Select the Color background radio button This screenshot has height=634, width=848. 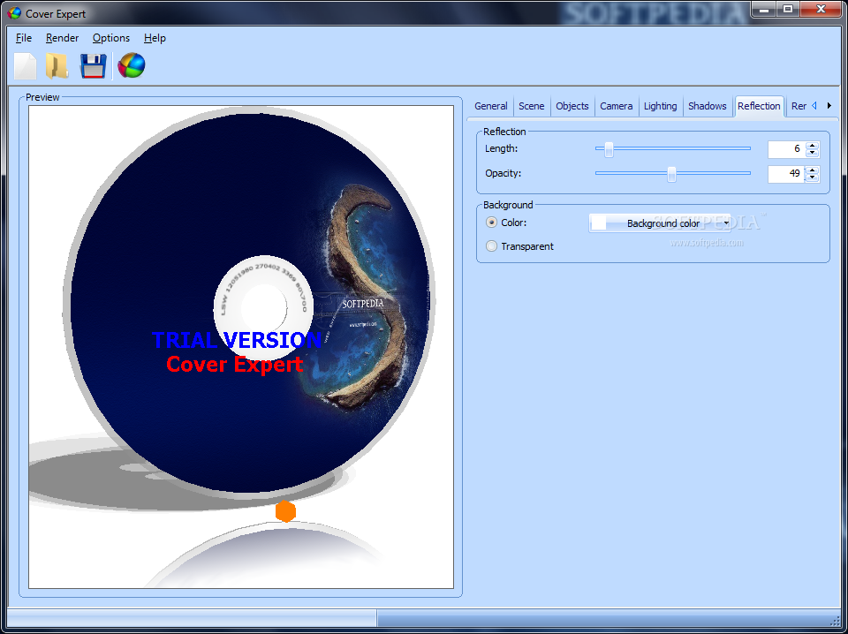pos(491,223)
